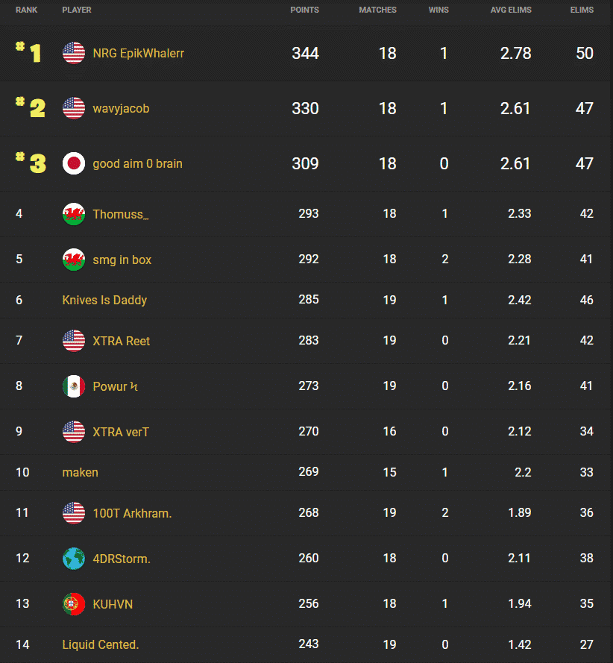This screenshot has width=613, height=663.
Task: Click the US flag beside wavyjacob
Action: 74,108
